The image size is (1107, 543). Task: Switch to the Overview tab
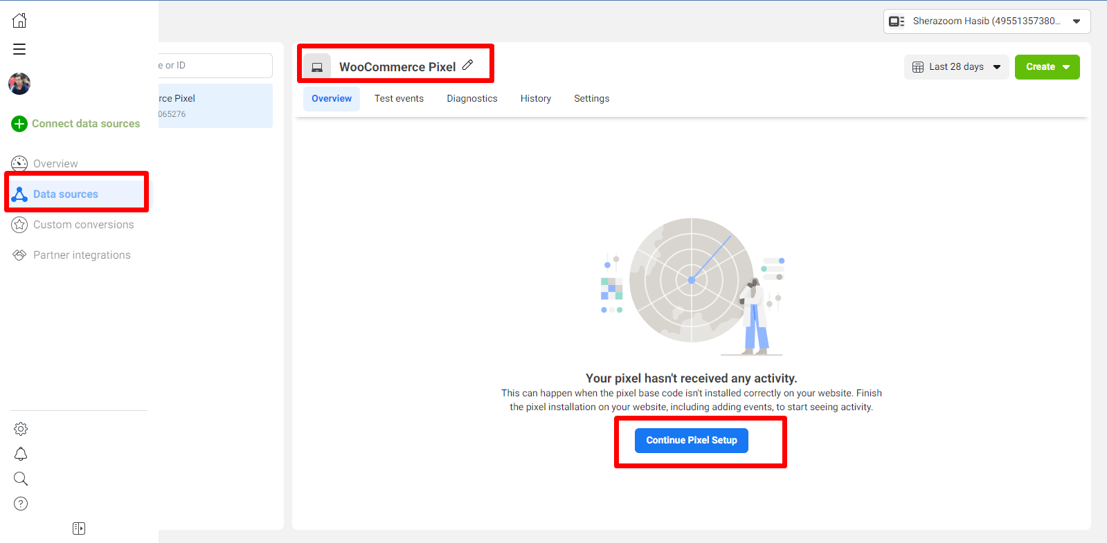332,99
